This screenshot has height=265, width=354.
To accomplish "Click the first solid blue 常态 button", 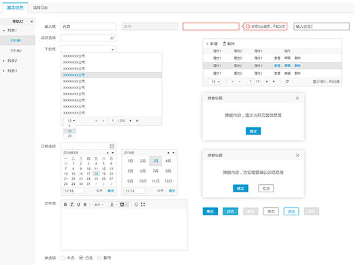I will point(210,211).
